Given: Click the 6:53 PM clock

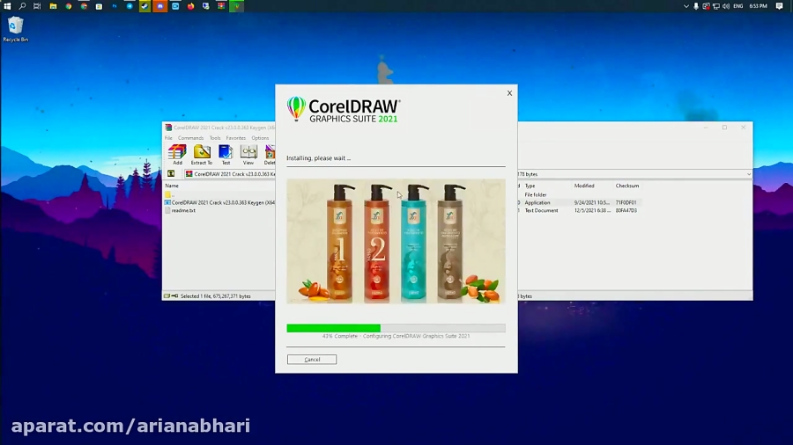Looking at the screenshot, I should (758, 6).
